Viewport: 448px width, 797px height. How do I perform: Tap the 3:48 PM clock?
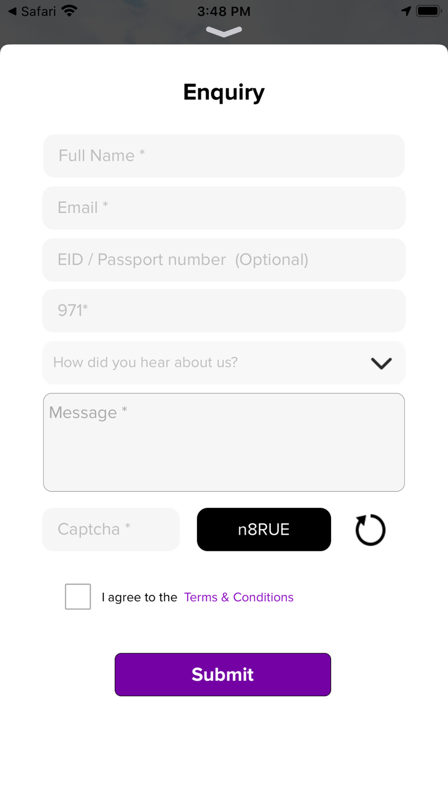click(x=224, y=11)
